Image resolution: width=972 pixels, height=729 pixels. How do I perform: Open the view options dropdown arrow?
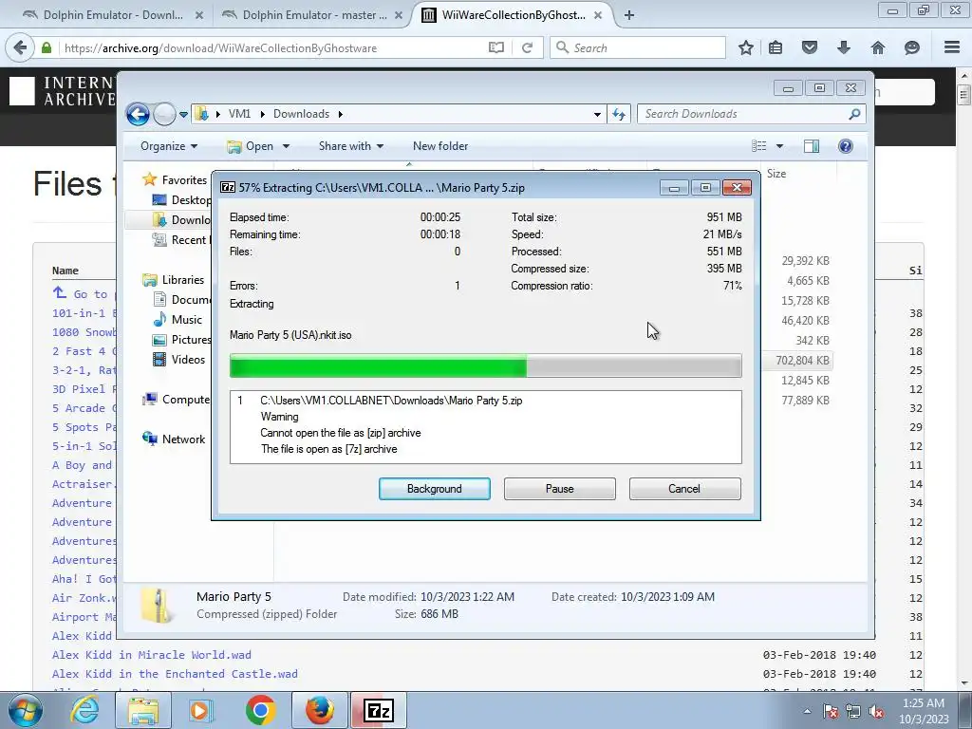pyautogui.click(x=780, y=146)
